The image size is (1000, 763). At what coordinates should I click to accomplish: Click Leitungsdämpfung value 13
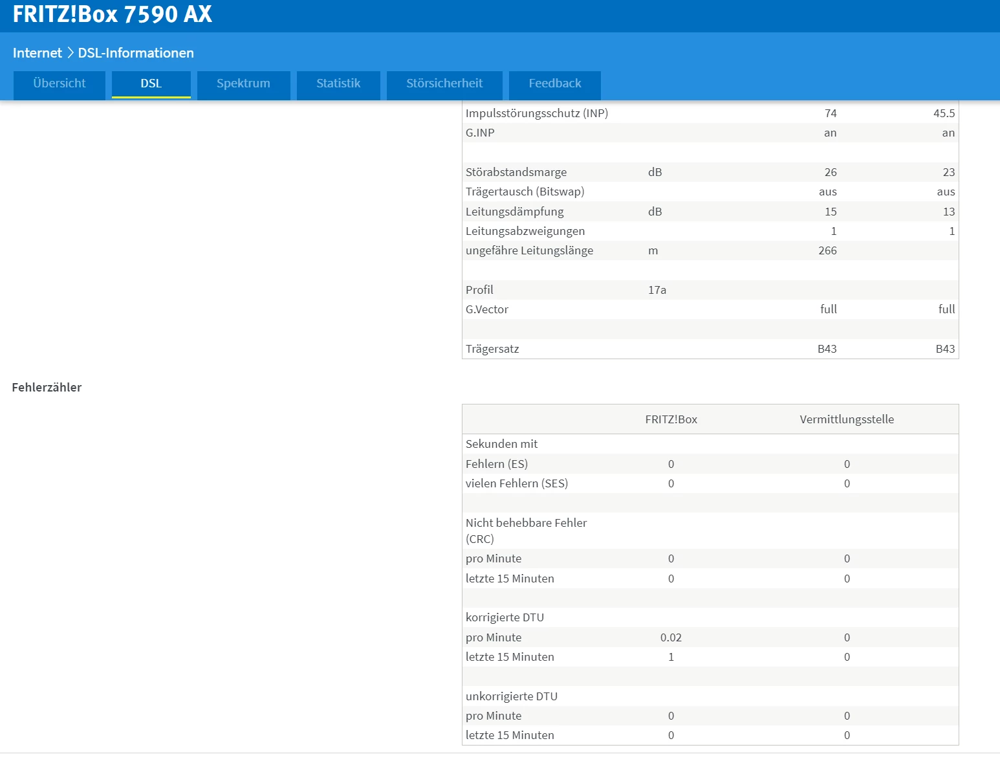(949, 212)
